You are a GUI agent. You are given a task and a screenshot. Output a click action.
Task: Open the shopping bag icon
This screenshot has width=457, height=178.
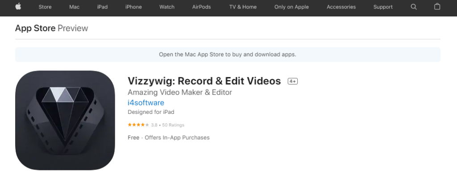click(437, 6)
